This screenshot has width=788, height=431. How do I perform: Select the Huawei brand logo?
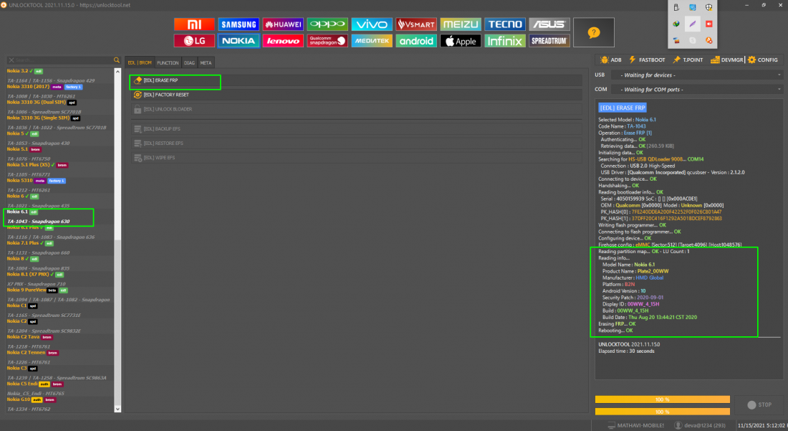(283, 24)
